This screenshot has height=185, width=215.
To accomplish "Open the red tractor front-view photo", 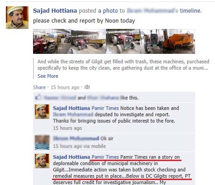I will click(123, 41).
